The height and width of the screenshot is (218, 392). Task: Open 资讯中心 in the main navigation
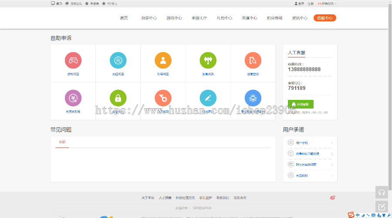300,18
